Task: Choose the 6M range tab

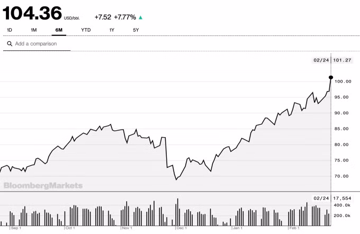Action: [58, 30]
